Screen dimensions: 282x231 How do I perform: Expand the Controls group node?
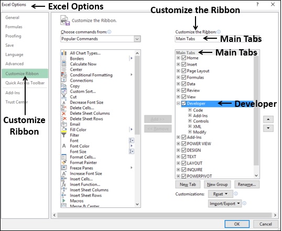(x=190, y=121)
